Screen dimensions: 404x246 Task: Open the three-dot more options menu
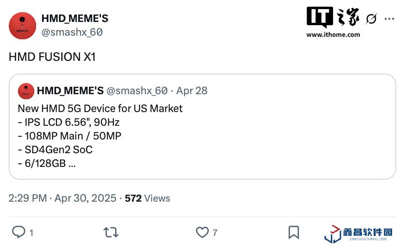389,19
